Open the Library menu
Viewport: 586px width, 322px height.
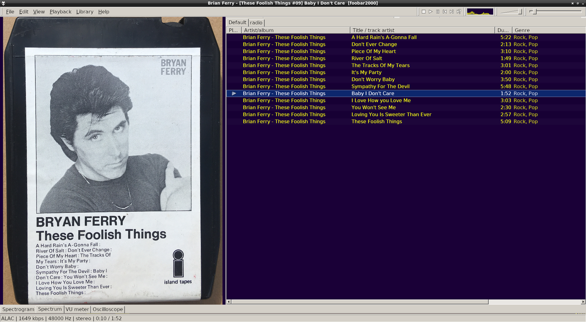[x=85, y=11]
